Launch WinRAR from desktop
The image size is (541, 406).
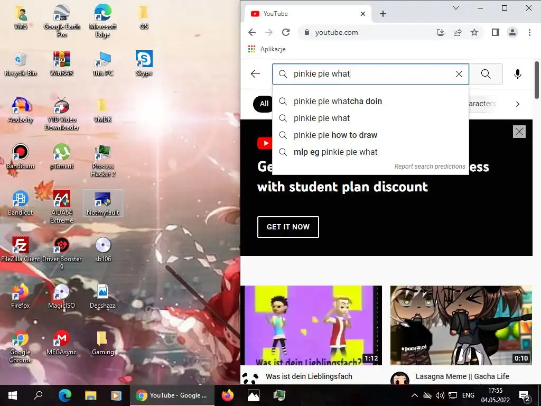pos(61,64)
